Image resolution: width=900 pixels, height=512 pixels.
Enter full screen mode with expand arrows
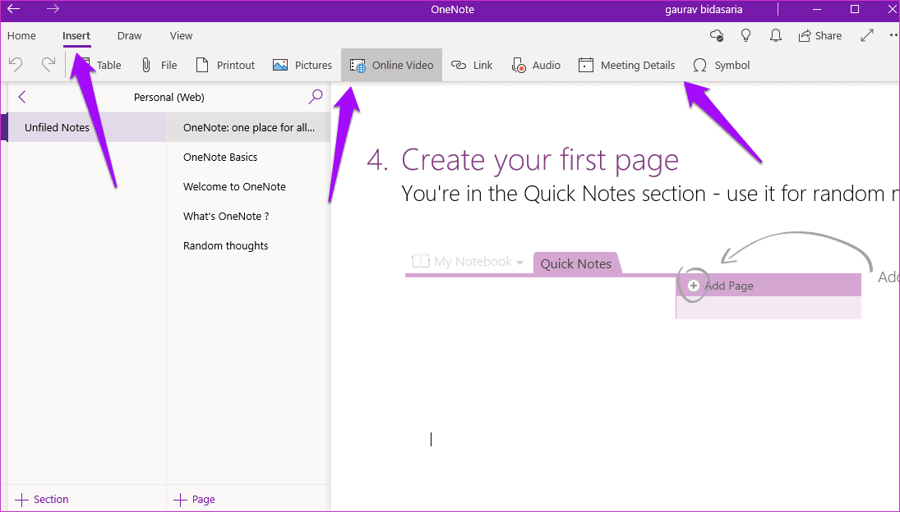point(866,35)
